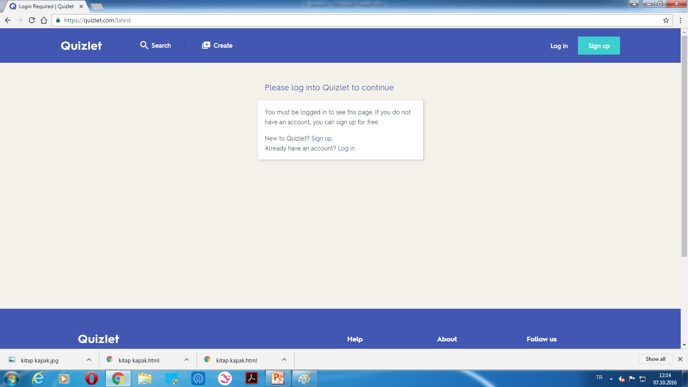This screenshot has width=688, height=387.
Task: Switch to Paint in taskbar
Action: [305, 378]
